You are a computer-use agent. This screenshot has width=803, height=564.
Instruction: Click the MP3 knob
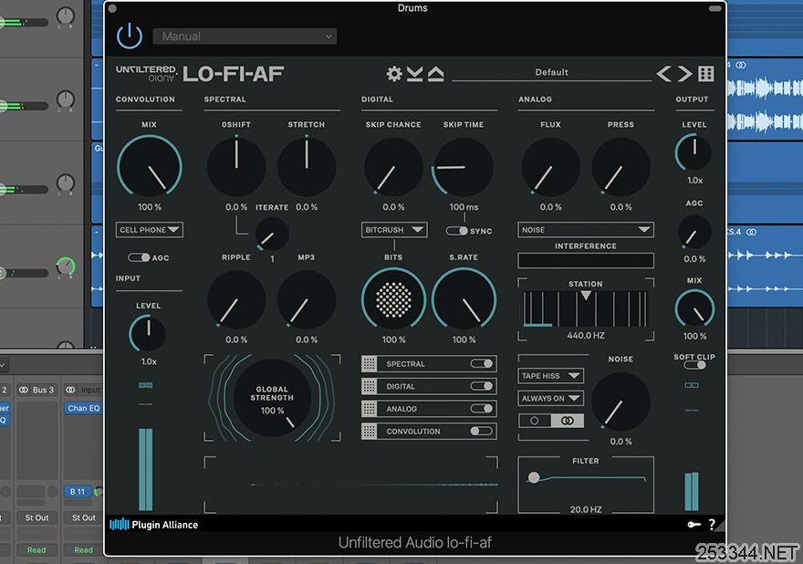coord(307,300)
